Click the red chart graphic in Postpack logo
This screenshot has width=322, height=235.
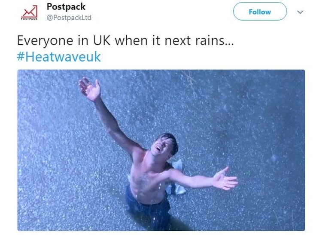pyautogui.click(x=30, y=11)
